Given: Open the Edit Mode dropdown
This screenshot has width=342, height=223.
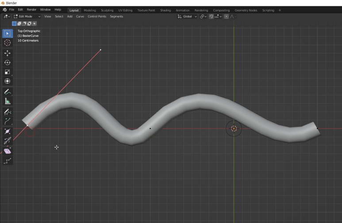Looking at the screenshot, I should tap(27, 16).
